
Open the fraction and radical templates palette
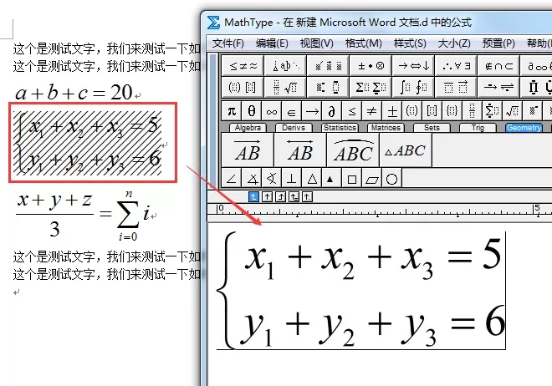pyautogui.click(x=285, y=87)
